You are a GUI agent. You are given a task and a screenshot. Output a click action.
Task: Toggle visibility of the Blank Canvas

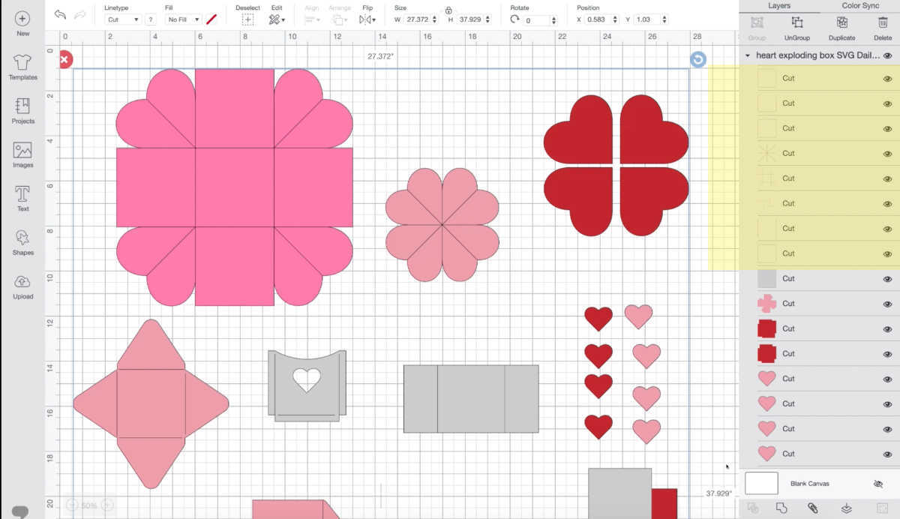[877, 484]
